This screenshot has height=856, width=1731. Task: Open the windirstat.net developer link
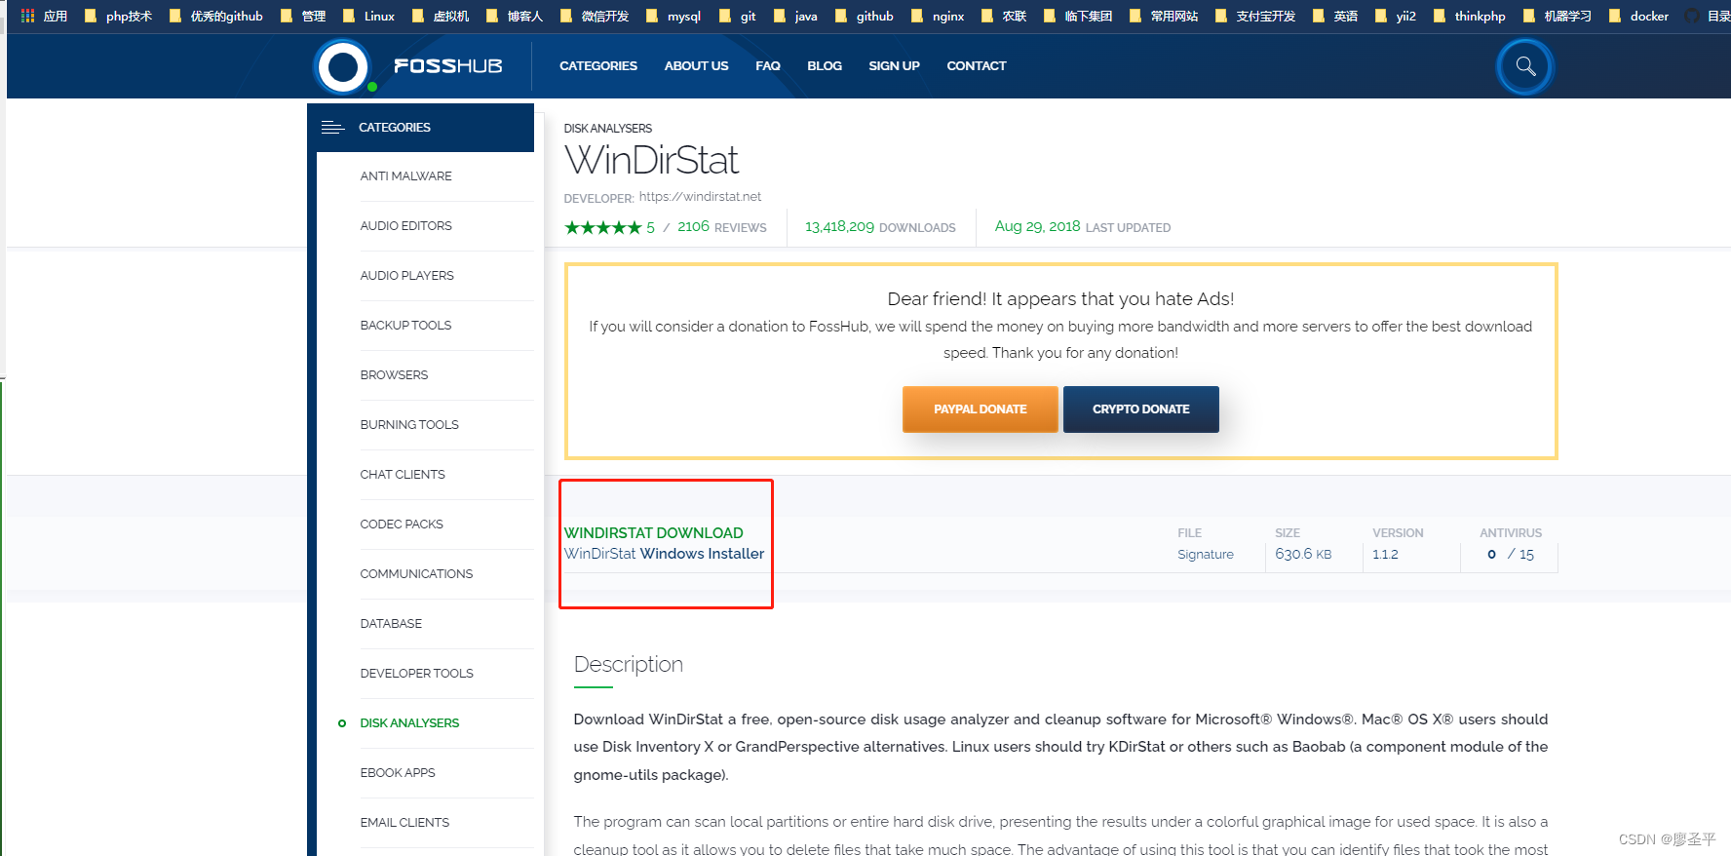700,197
